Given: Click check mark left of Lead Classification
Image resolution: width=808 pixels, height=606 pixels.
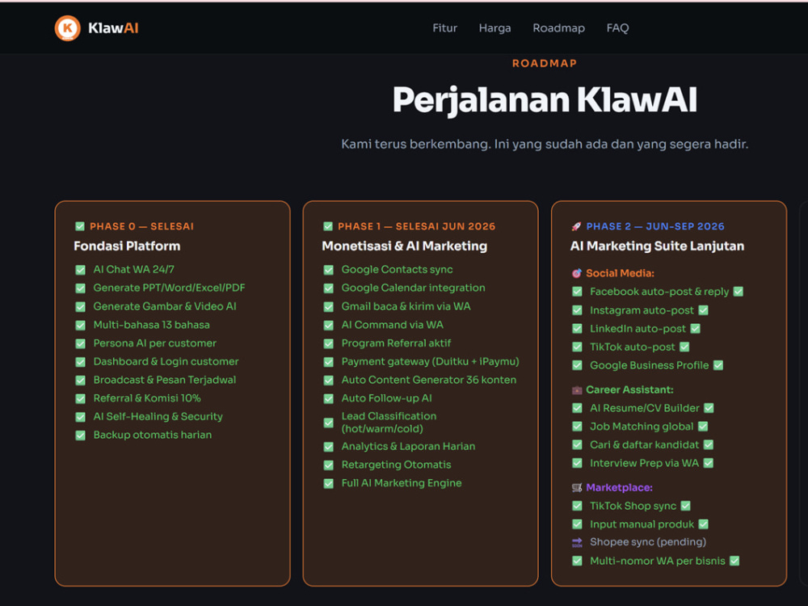Looking at the screenshot, I should click(328, 423).
